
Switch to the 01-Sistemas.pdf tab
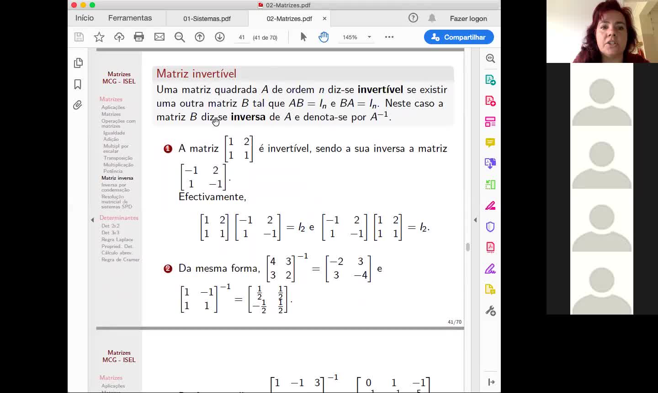click(x=207, y=19)
